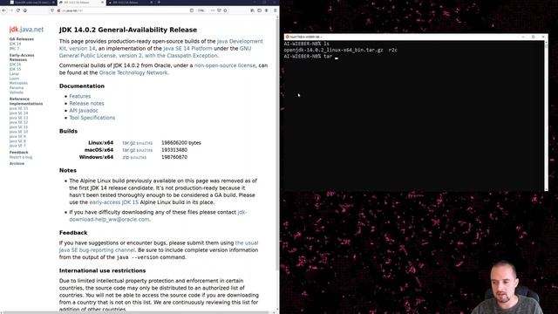Image resolution: width=558 pixels, height=314 pixels.
Task: Open JDK 16 early-access sidebar link
Action: point(15,65)
